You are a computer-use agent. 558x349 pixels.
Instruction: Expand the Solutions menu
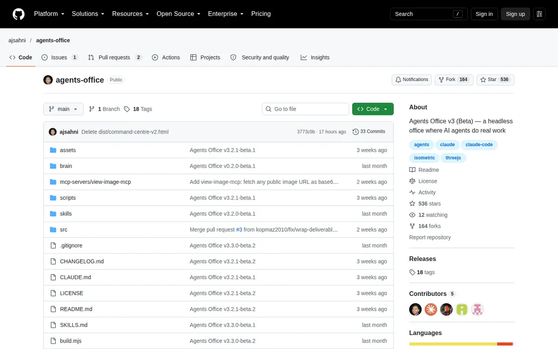(x=88, y=14)
